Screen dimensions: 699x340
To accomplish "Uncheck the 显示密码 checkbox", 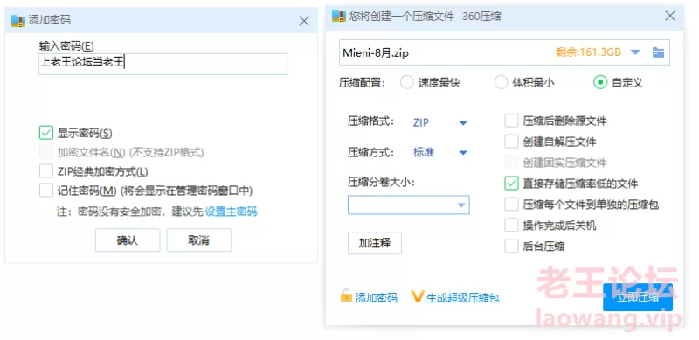I will 46,133.
